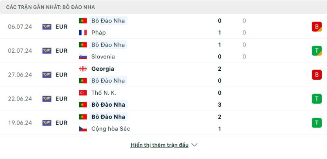Click the red B badge for 06.07.24 match
This screenshot has height=159, width=327.
[x=316, y=27]
